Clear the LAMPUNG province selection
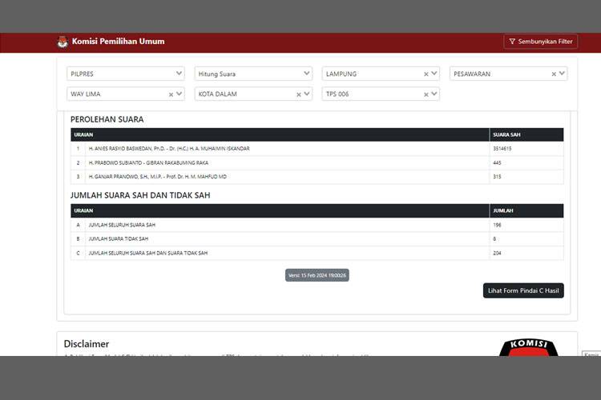Screen dimensions: 601x400 coord(426,74)
